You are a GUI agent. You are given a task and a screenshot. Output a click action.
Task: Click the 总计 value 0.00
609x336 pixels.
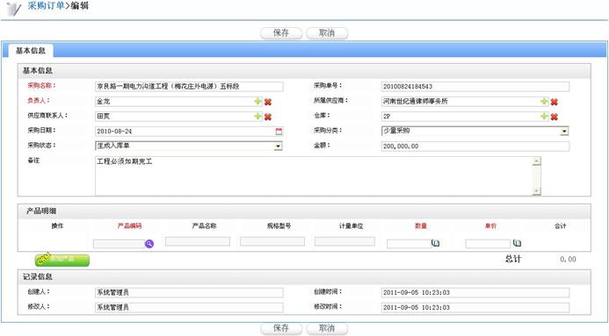pyautogui.click(x=568, y=260)
